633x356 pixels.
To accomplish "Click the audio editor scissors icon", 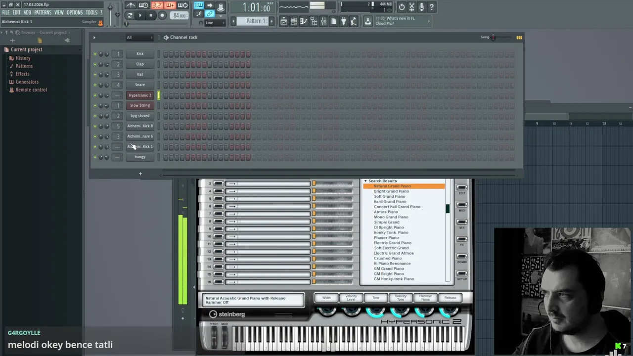I will click(411, 7).
